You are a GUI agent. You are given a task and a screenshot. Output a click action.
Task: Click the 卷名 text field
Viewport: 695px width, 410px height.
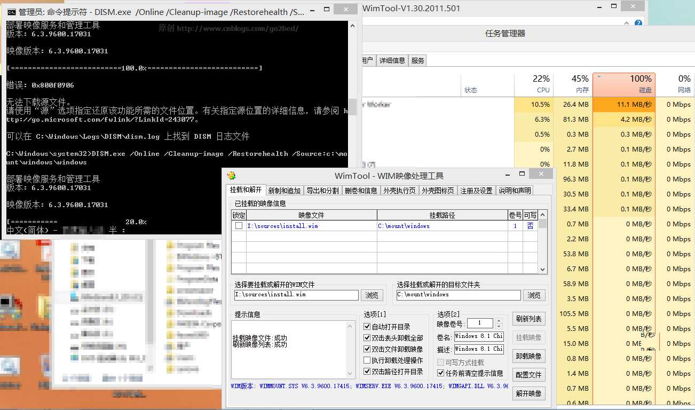coord(479,336)
